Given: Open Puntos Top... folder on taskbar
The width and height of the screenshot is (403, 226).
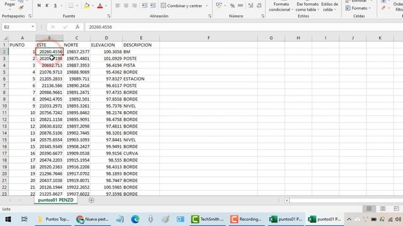Looking at the screenshot, I should click(54, 219).
